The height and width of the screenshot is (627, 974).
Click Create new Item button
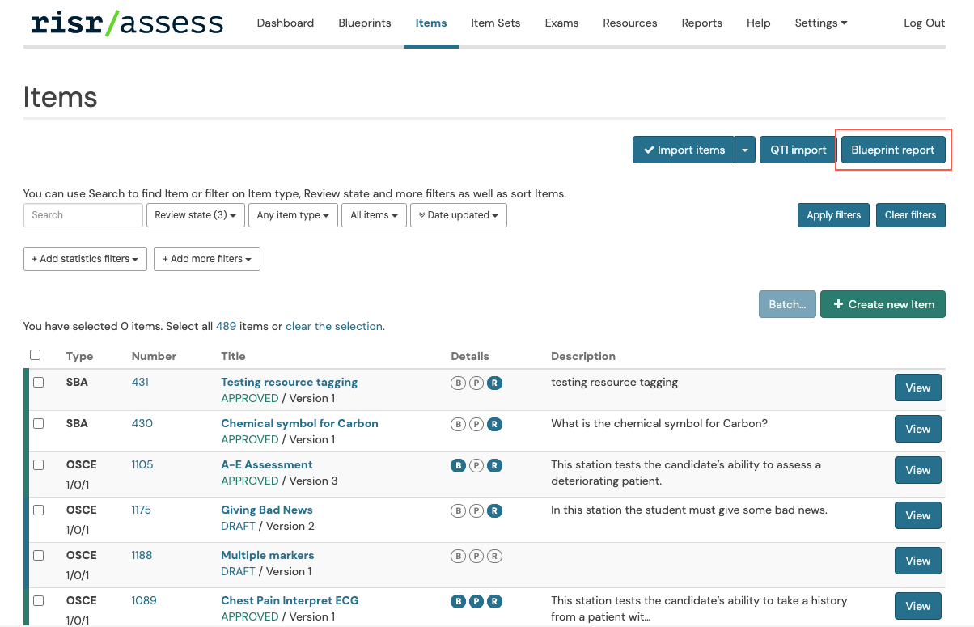click(883, 304)
